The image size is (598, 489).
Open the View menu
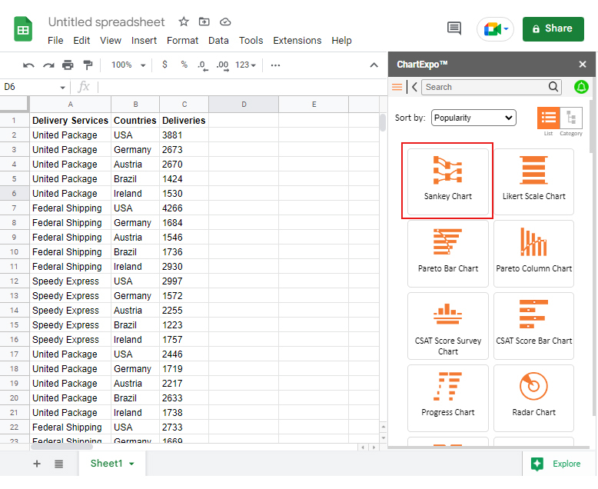(x=111, y=41)
